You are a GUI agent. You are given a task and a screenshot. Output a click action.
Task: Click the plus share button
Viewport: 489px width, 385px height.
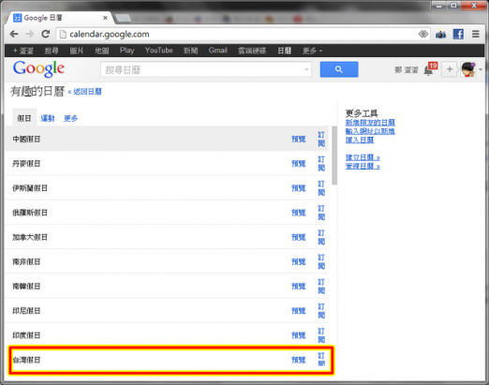(450, 69)
